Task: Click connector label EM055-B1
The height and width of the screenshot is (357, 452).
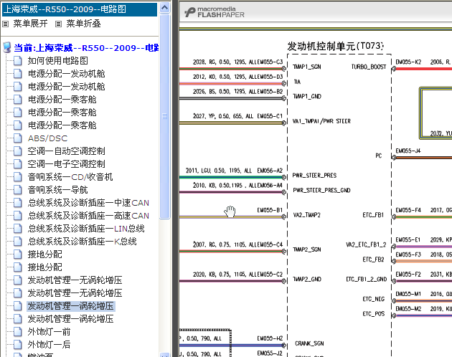Action: [270, 210]
